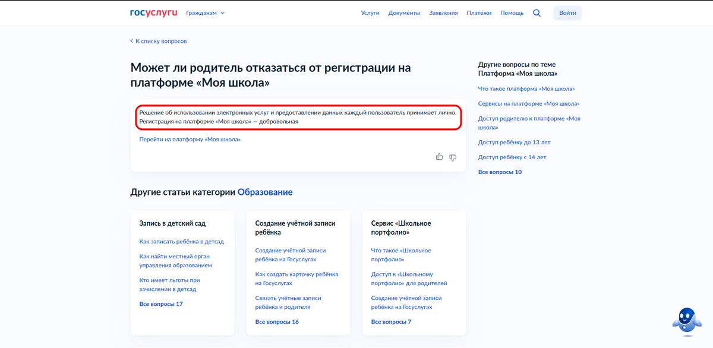Show Все вопросы 7

point(391,322)
